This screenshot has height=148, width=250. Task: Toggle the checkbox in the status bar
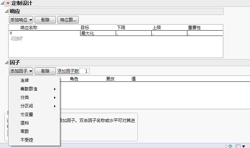(238, 146)
